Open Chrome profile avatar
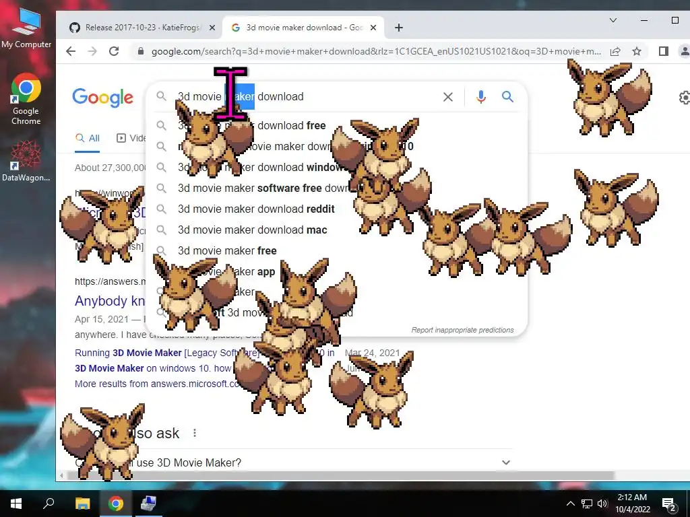Image resolution: width=690 pixels, height=517 pixels. [685, 51]
